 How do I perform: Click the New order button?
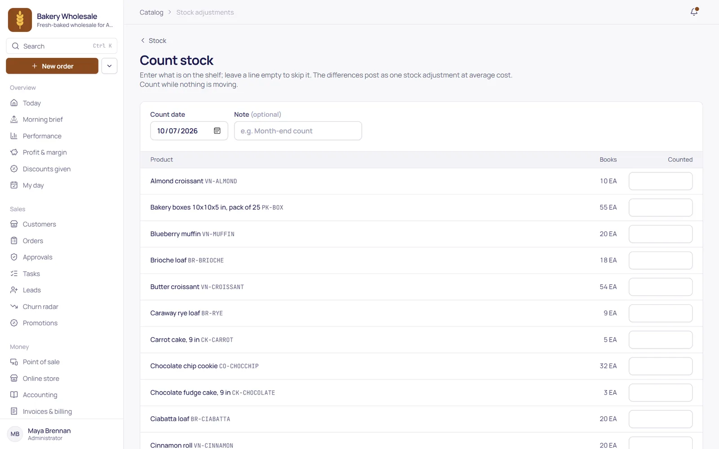pyautogui.click(x=52, y=66)
